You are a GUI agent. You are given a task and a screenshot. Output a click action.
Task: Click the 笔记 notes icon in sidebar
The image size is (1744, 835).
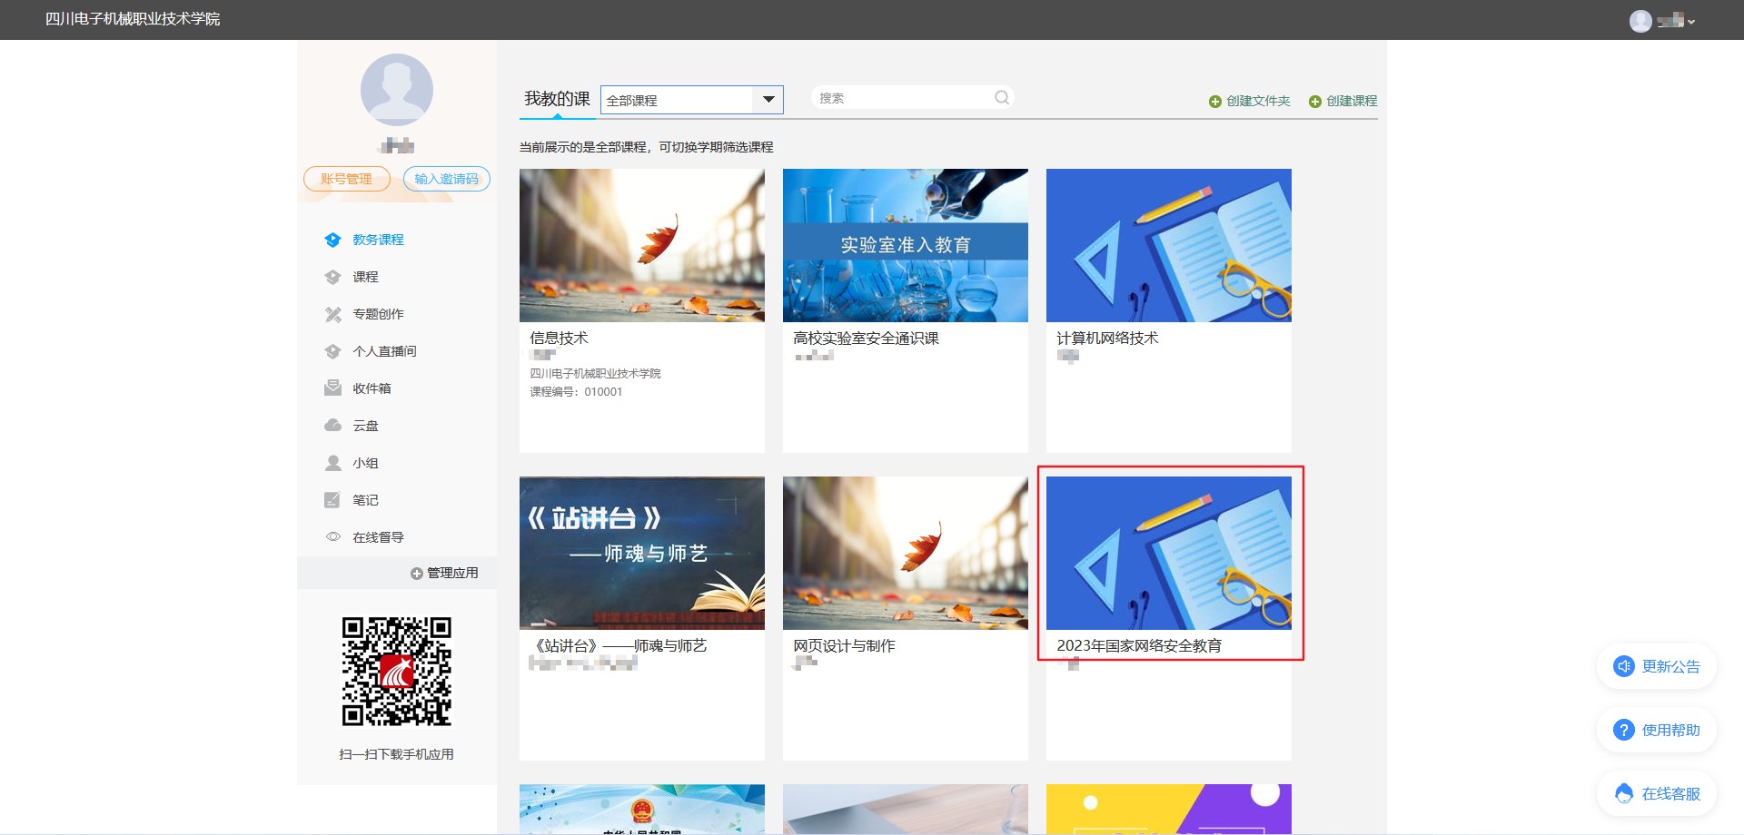332,500
